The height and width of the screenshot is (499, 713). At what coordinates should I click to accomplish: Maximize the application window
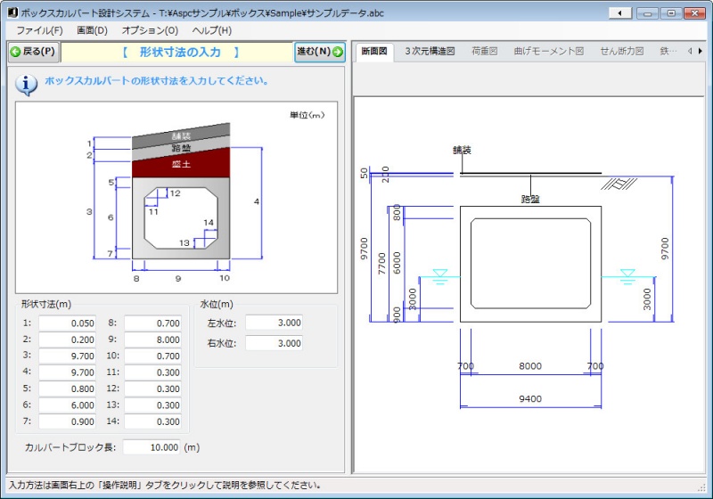point(671,13)
